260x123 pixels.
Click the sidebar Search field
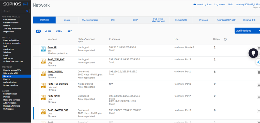pyautogui.click(x=14, y=11)
